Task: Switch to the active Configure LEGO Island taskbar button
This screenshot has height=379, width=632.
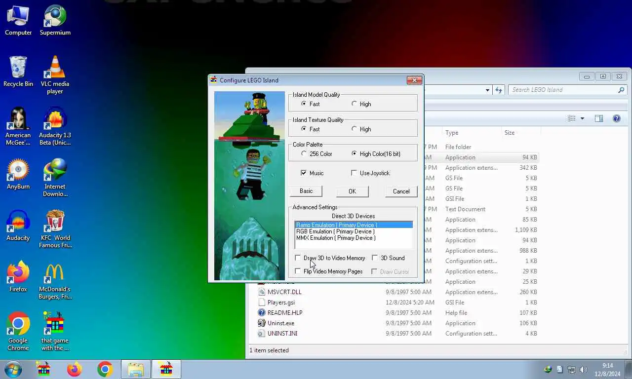Action: [166, 369]
